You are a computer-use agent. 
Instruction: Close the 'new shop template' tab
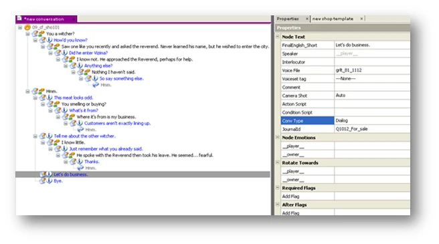point(361,19)
